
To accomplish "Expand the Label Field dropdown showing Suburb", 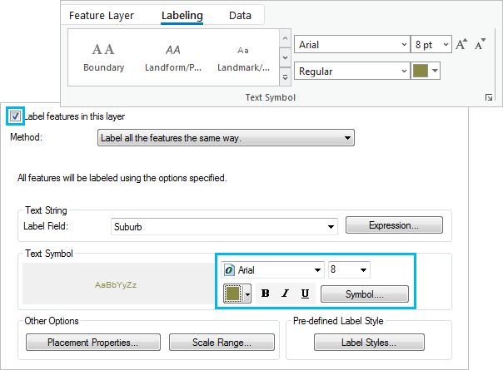I will (224, 226).
